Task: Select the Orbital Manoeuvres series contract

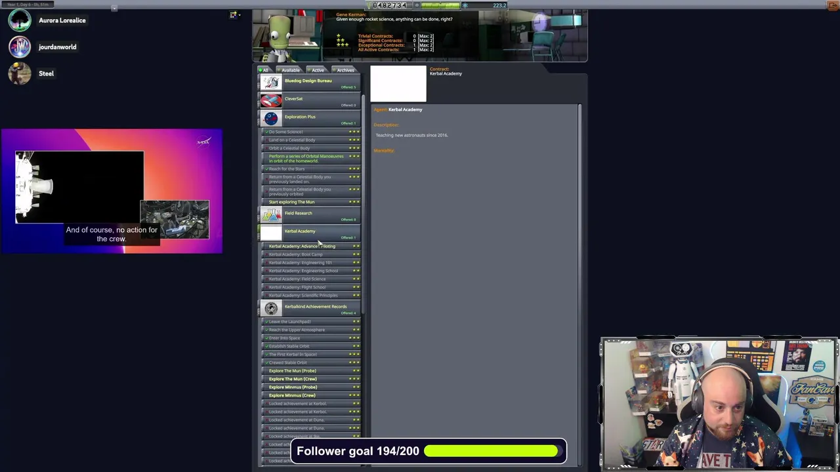Action: pos(312,159)
